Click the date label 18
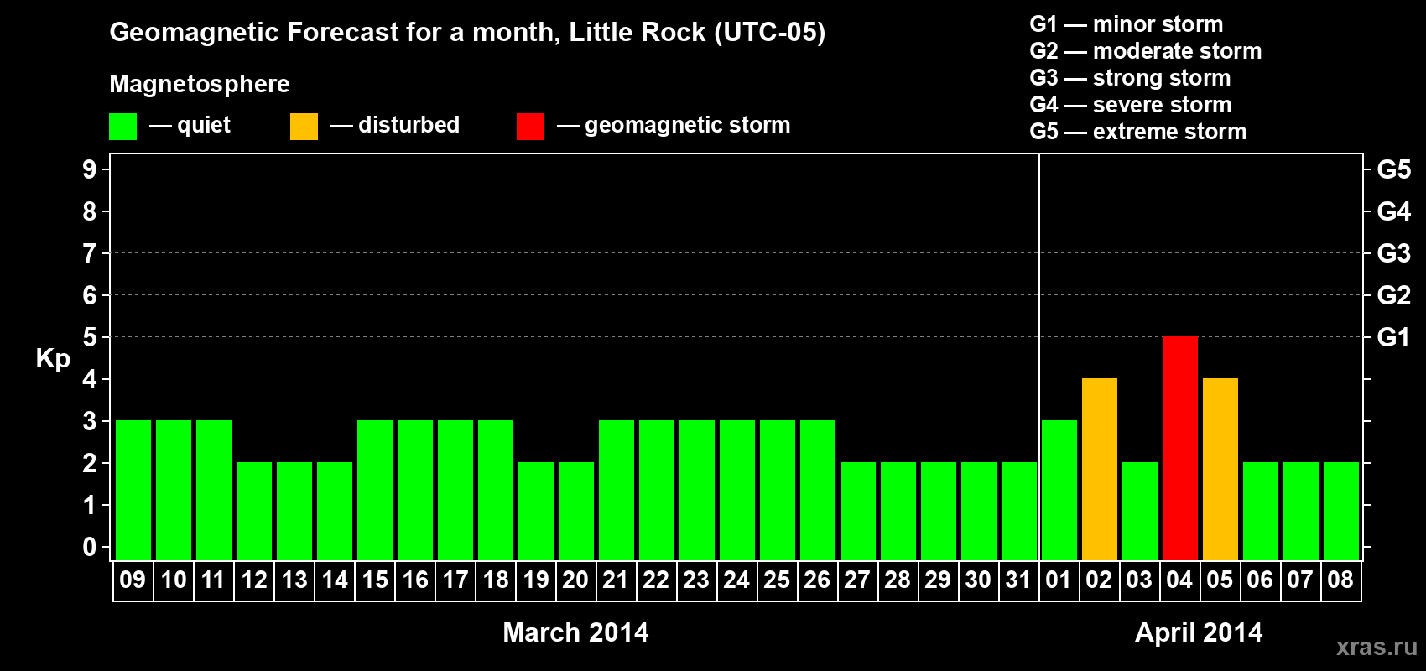This screenshot has width=1426, height=671. pyautogui.click(x=495, y=580)
